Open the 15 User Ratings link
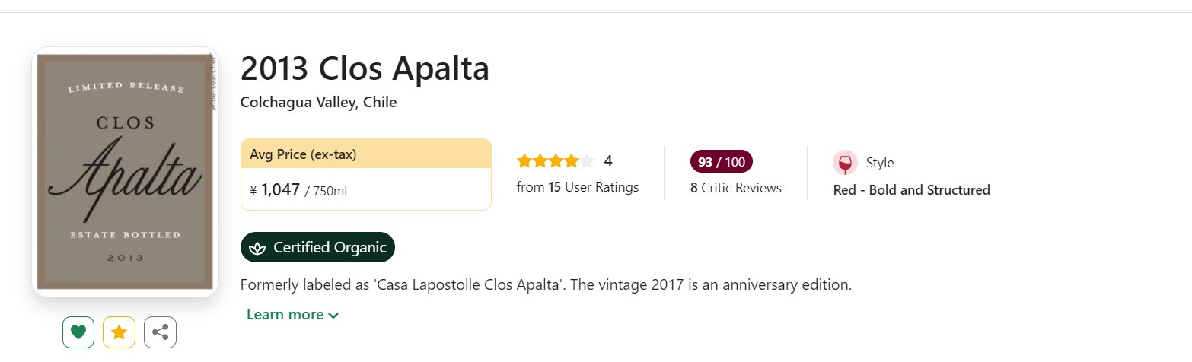The width and height of the screenshot is (1192, 362). tap(578, 187)
